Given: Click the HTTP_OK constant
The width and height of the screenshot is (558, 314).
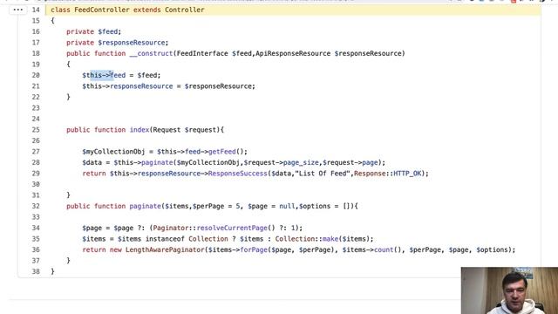Looking at the screenshot, I should coord(407,174).
